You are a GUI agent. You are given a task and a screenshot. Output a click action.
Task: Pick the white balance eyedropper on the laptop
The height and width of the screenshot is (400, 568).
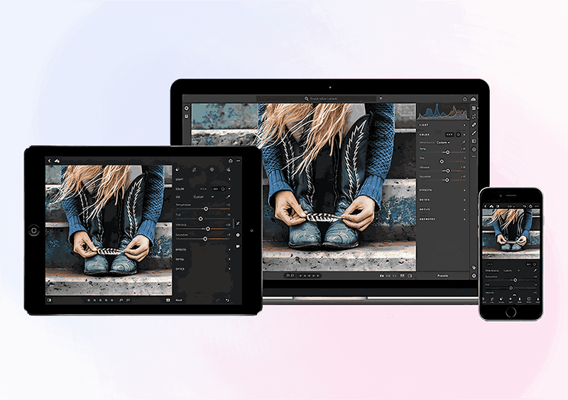464,143
